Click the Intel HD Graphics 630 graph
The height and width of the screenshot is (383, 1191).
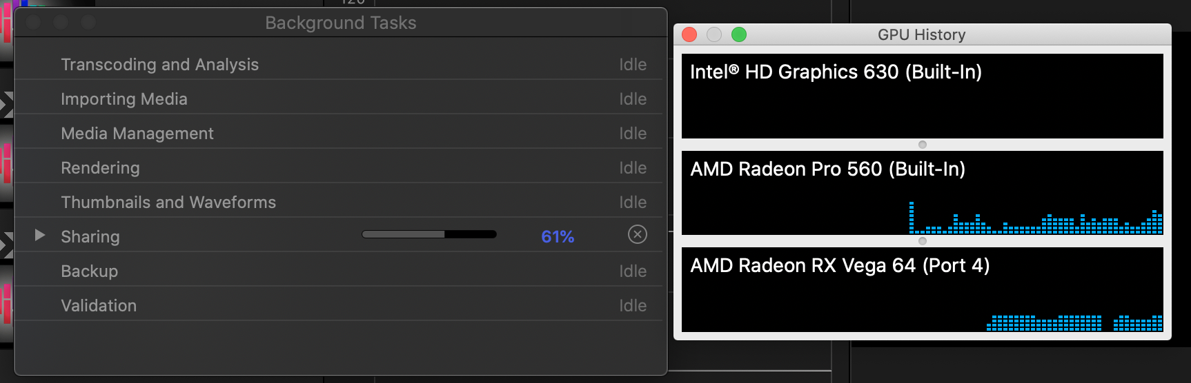922,103
